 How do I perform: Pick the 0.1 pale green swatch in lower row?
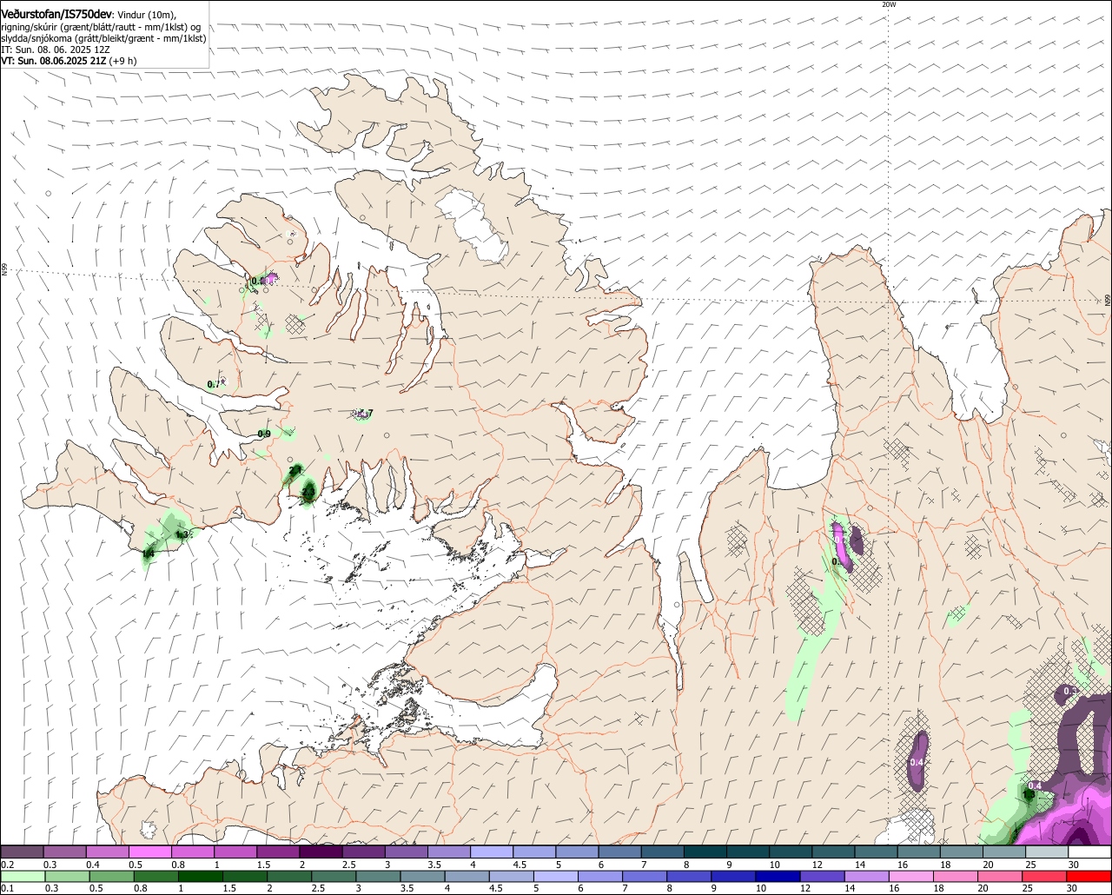[23, 877]
